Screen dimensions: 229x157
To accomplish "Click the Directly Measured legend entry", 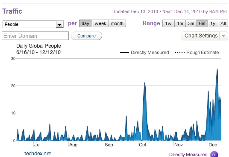I will tap(144, 52).
